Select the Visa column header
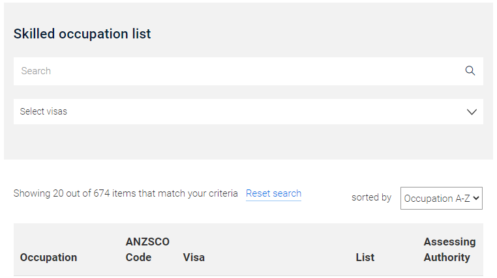This screenshot has height=278, width=497. point(194,257)
